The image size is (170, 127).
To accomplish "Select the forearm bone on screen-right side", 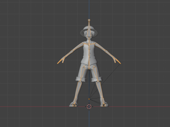I will (x=109, y=54).
